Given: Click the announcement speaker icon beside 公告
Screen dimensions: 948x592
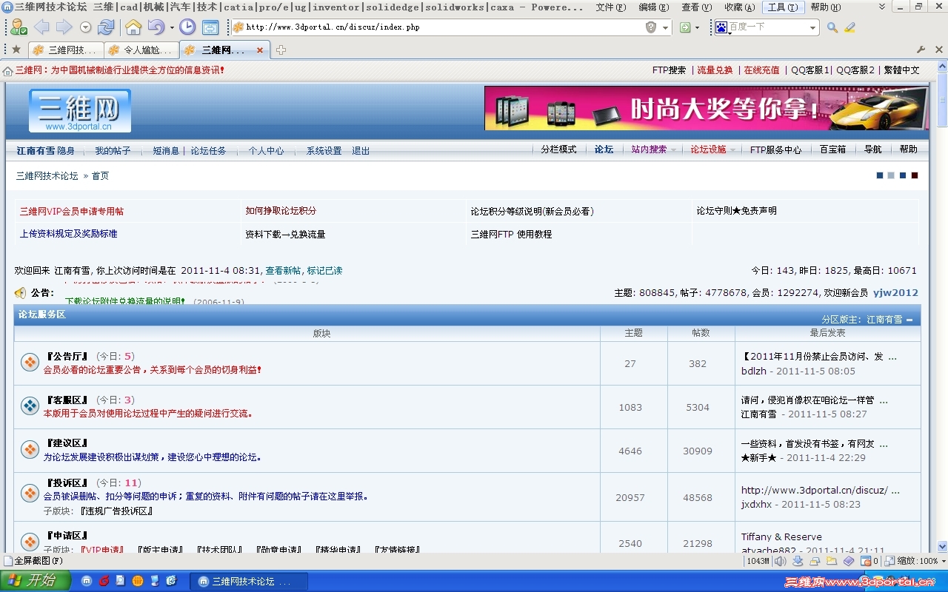Looking at the screenshot, I should coord(20,293).
